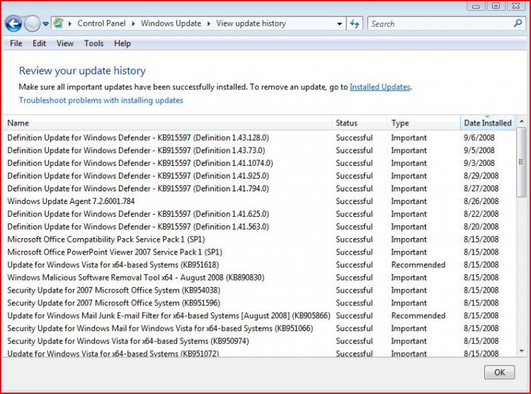531x394 pixels.
Task: Select Security Update Office System KB951596 row
Action: (260, 303)
